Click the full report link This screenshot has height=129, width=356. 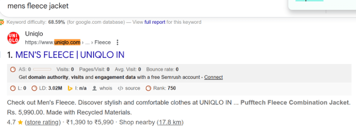[x=155, y=22]
